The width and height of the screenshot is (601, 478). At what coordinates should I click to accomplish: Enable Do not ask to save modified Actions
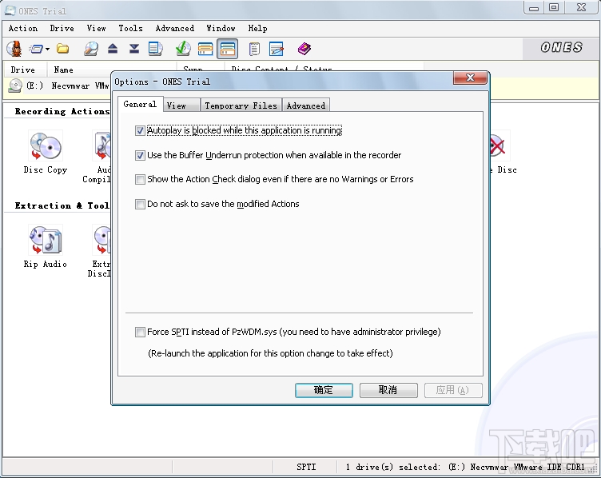coord(141,204)
